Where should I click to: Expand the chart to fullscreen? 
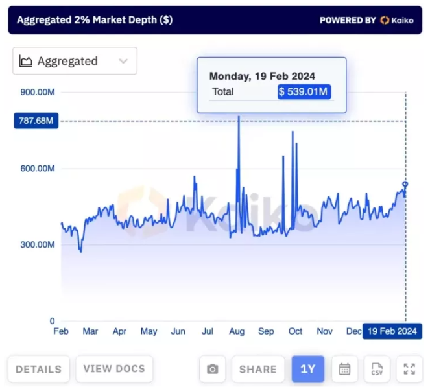tap(409, 369)
